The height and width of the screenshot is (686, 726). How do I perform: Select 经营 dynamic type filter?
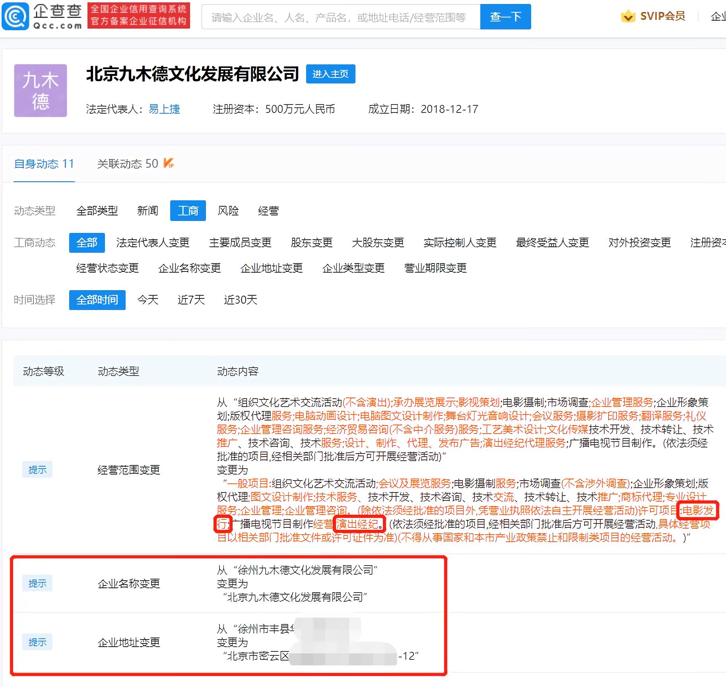click(268, 211)
